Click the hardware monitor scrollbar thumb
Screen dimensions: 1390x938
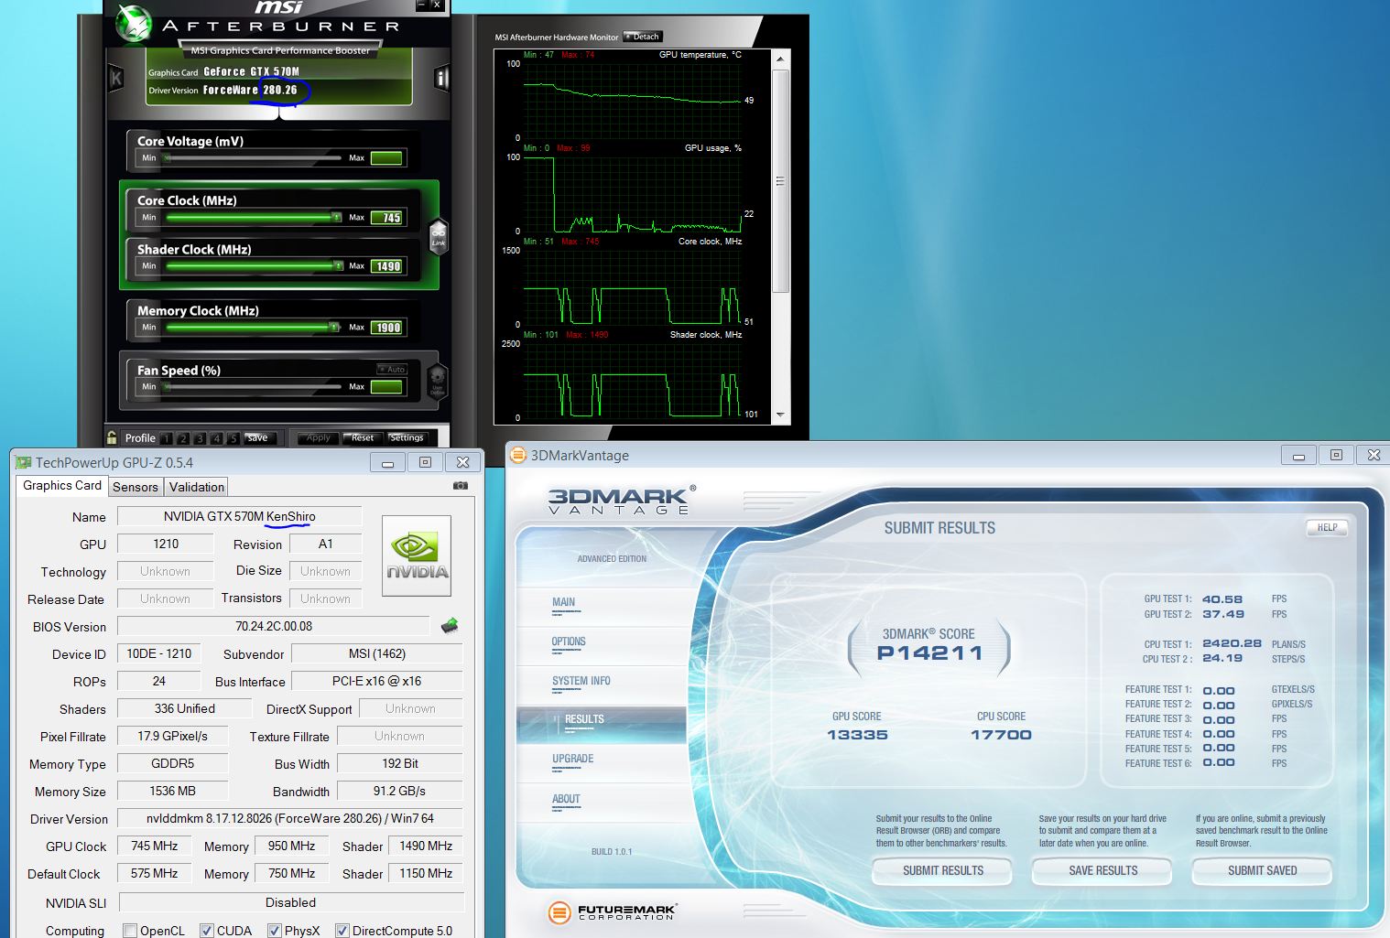(x=780, y=181)
